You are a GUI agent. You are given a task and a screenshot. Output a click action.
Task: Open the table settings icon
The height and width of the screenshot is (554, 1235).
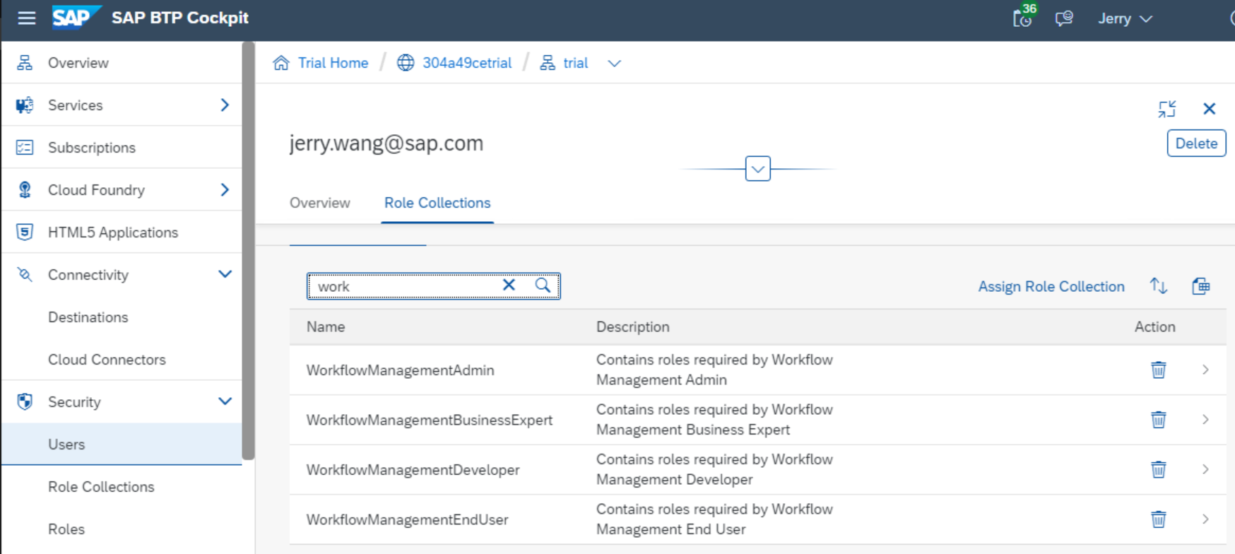click(1201, 286)
